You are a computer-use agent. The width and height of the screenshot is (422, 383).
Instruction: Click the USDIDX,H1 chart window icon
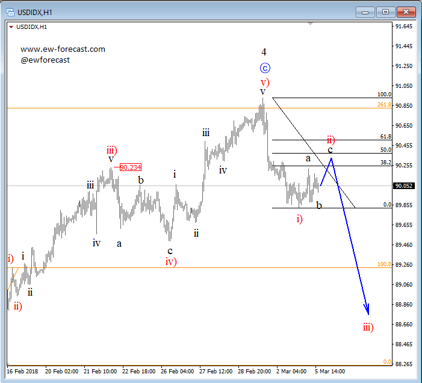tap(10, 12)
